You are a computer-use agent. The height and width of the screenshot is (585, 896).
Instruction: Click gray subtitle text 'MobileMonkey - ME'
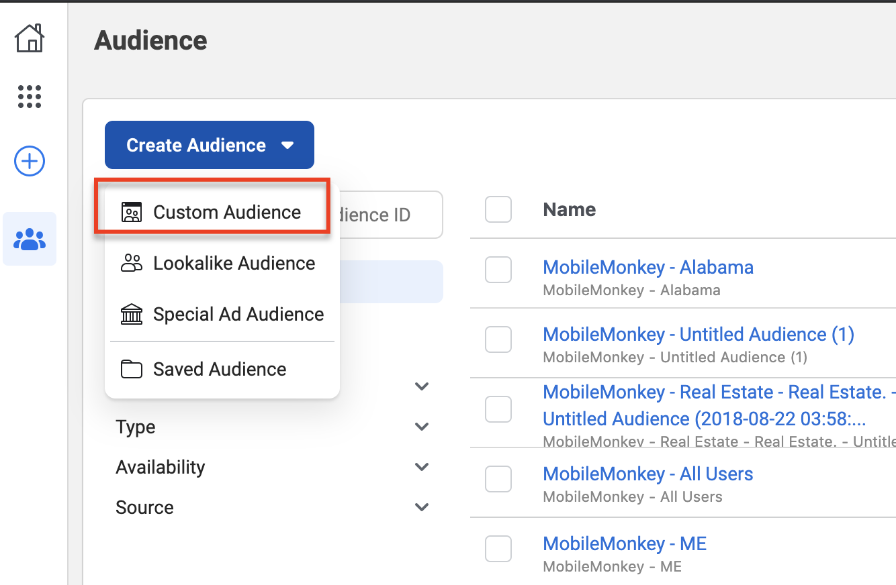(613, 566)
